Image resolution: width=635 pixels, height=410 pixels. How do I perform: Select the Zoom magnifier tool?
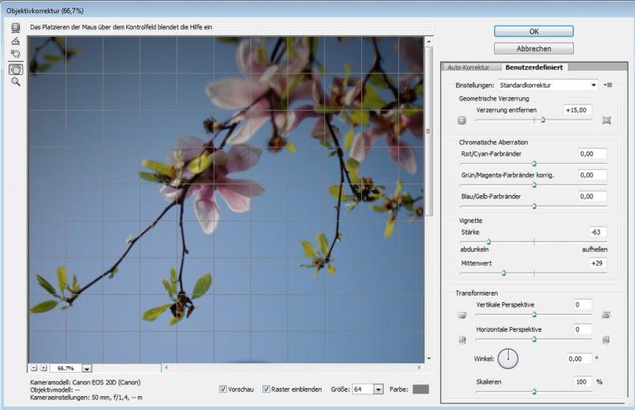click(x=16, y=82)
